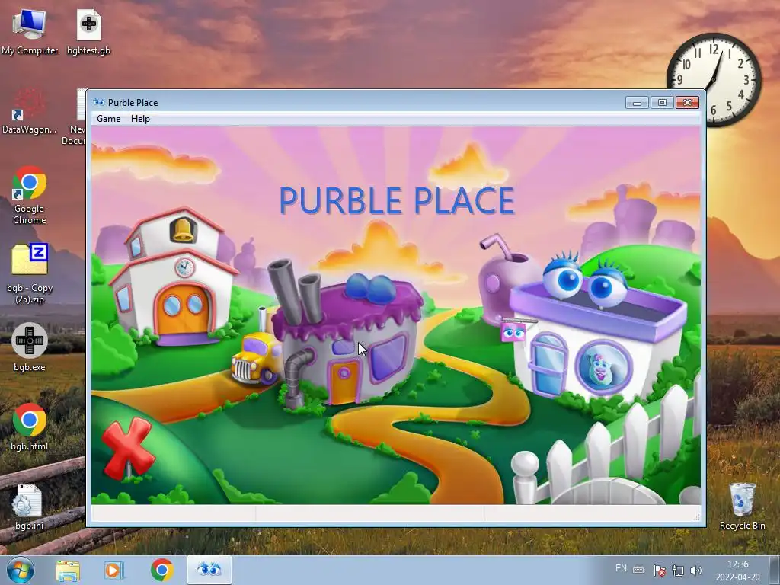
Task: Open the Action Center flag tray icon
Action: tap(659, 570)
